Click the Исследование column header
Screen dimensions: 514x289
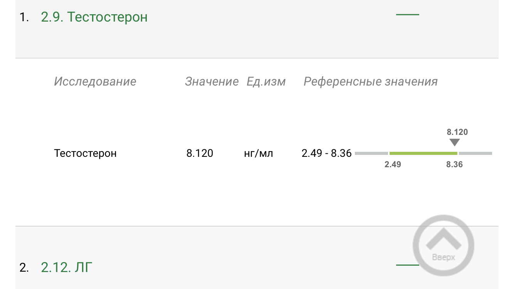(x=95, y=82)
